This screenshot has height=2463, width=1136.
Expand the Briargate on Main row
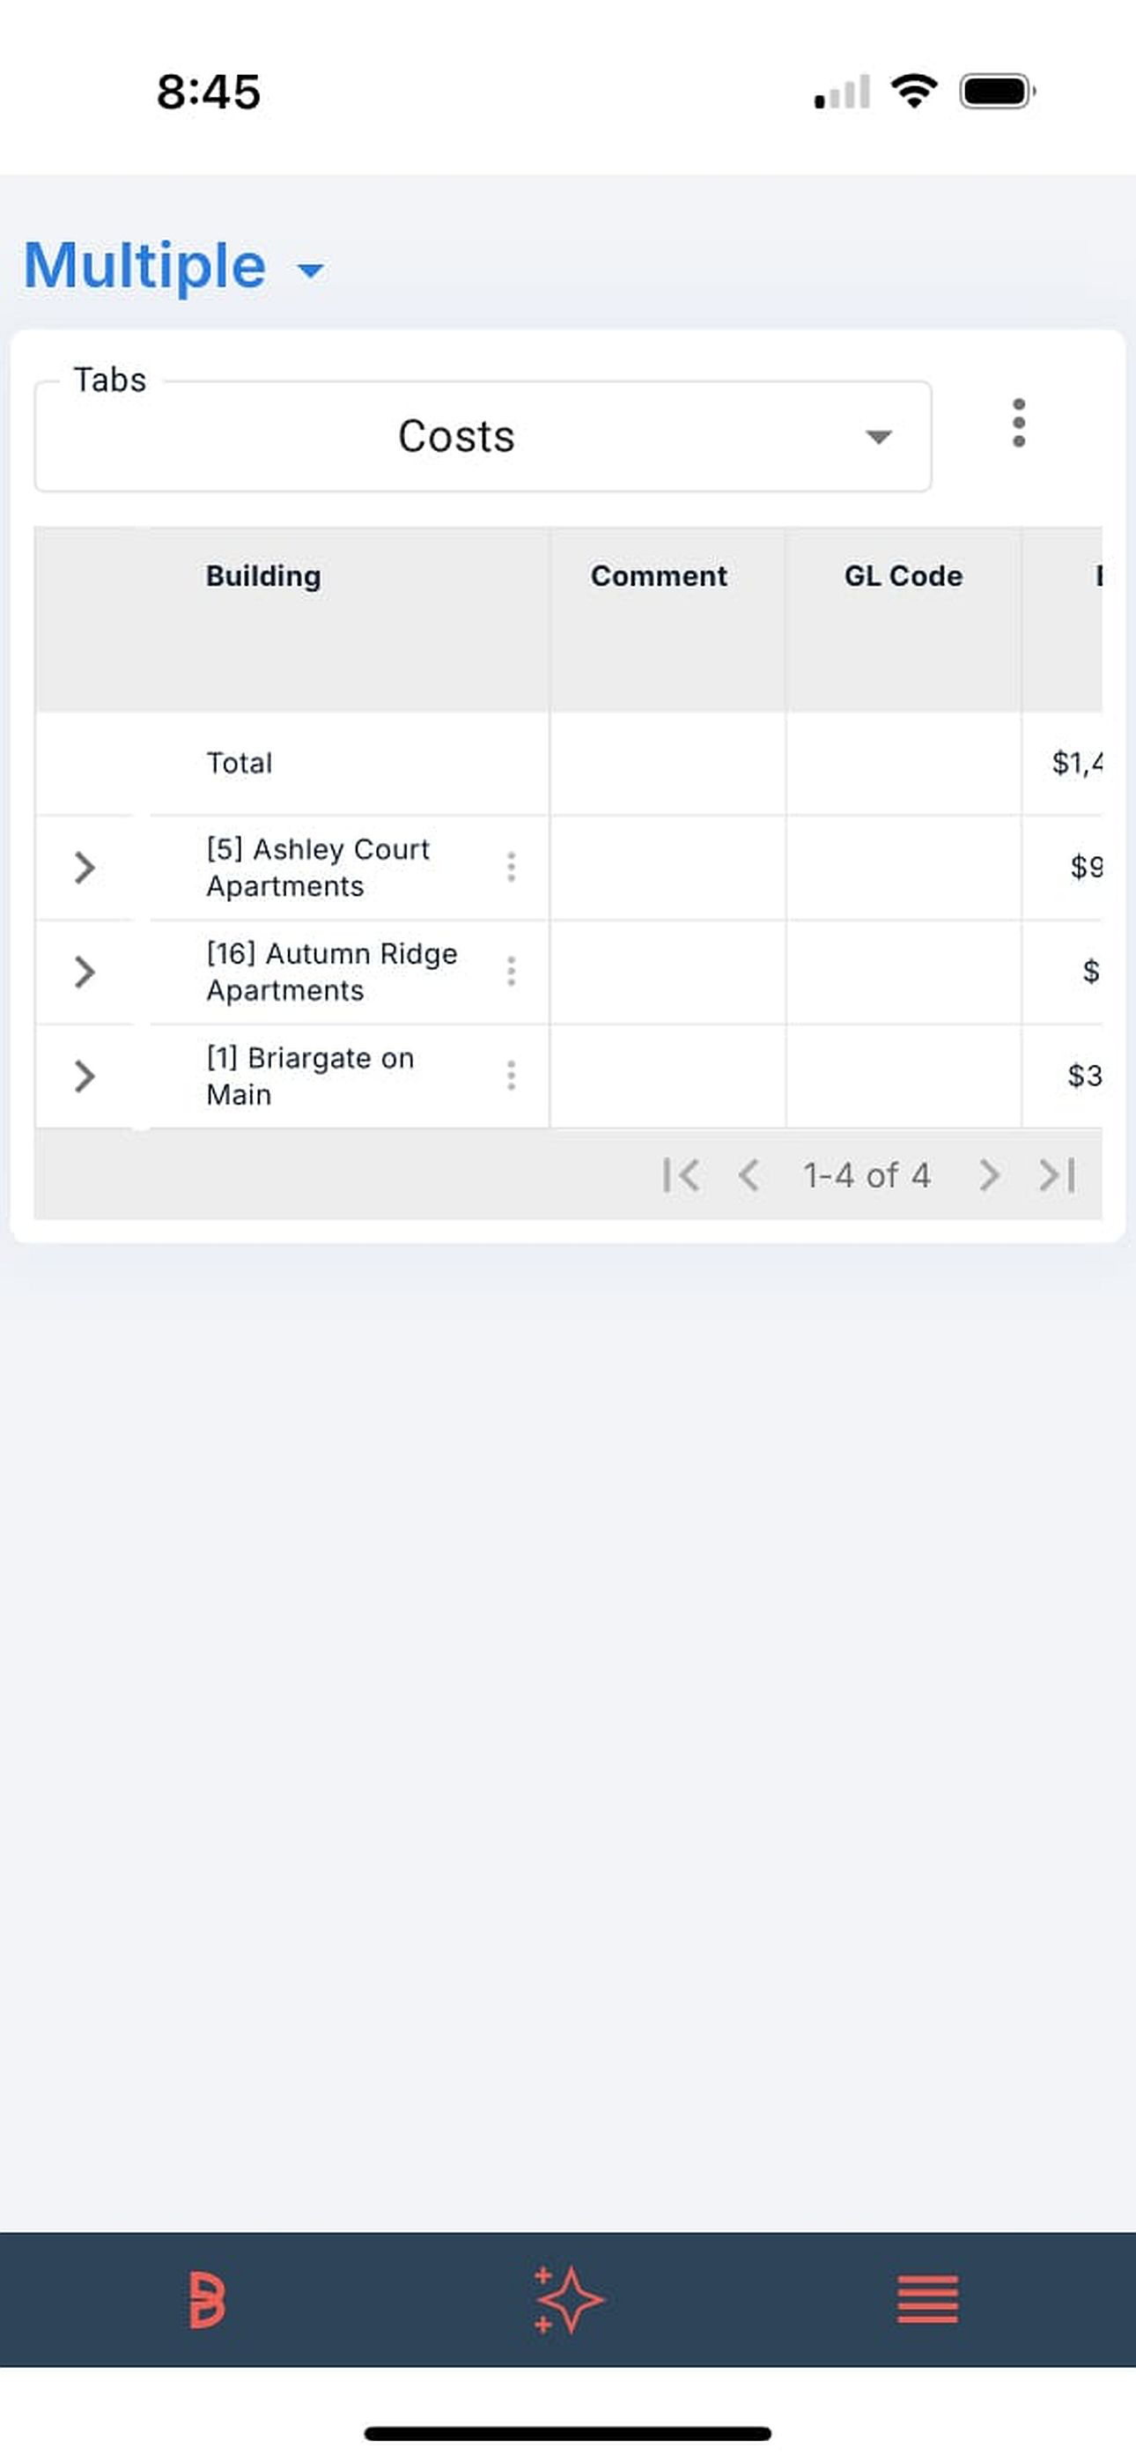pos(85,1076)
